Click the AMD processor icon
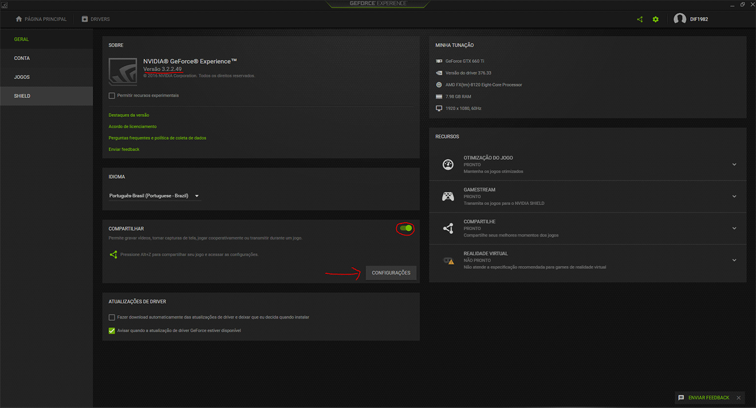This screenshot has width=756, height=408. click(439, 85)
